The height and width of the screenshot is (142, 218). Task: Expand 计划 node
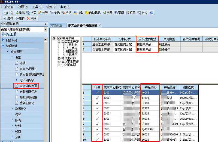pyautogui.click(x=12, y=125)
